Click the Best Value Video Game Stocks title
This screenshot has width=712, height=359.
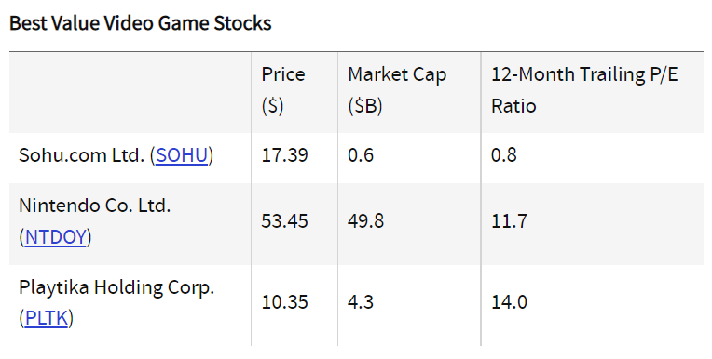(x=141, y=23)
